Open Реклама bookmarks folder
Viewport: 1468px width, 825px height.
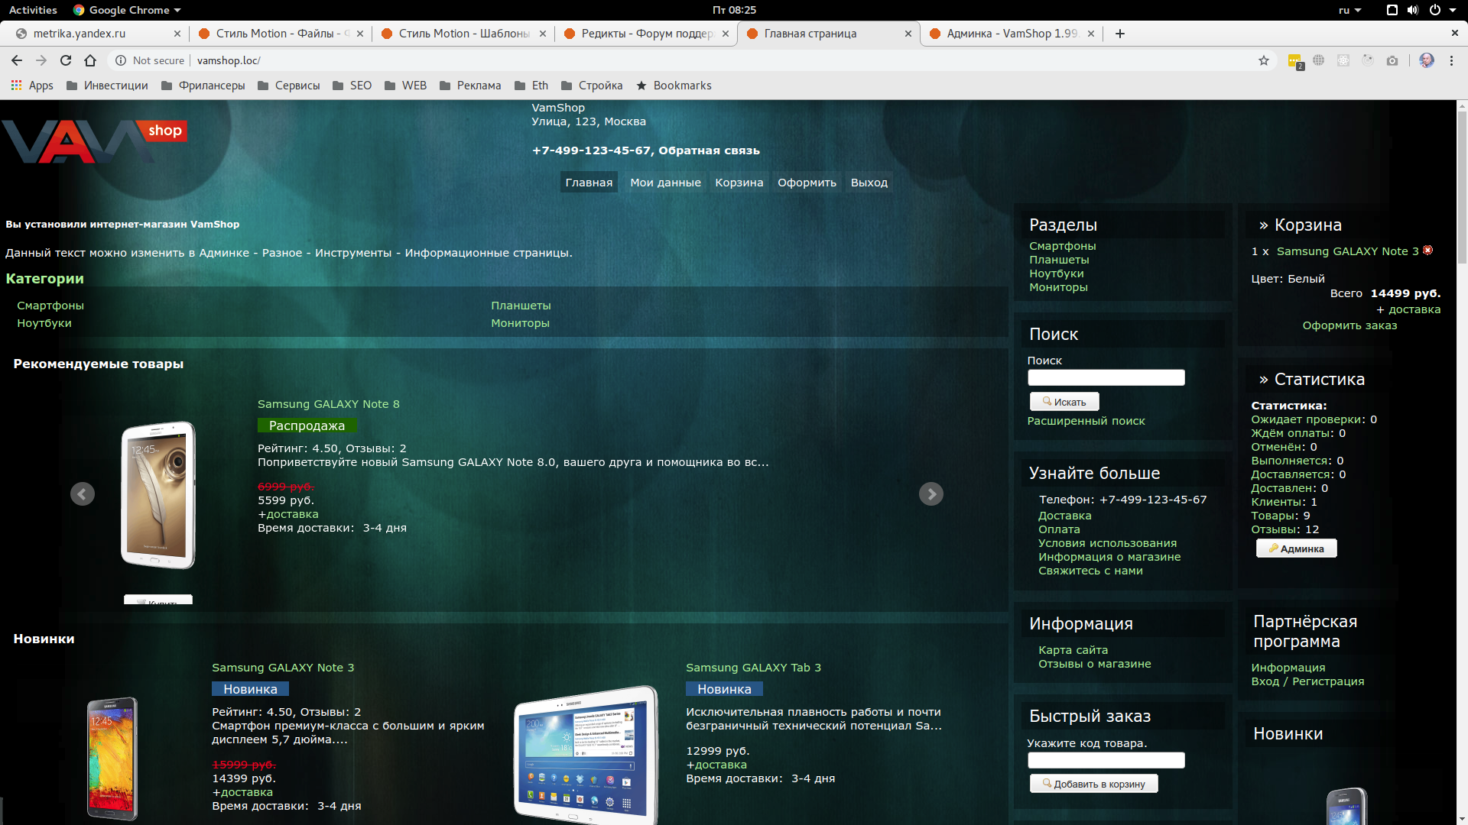471,86
